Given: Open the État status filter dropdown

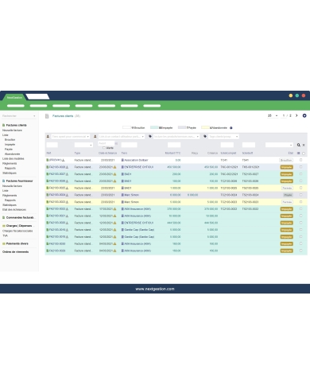Looking at the screenshot, I should pyautogui.click(x=279, y=145).
